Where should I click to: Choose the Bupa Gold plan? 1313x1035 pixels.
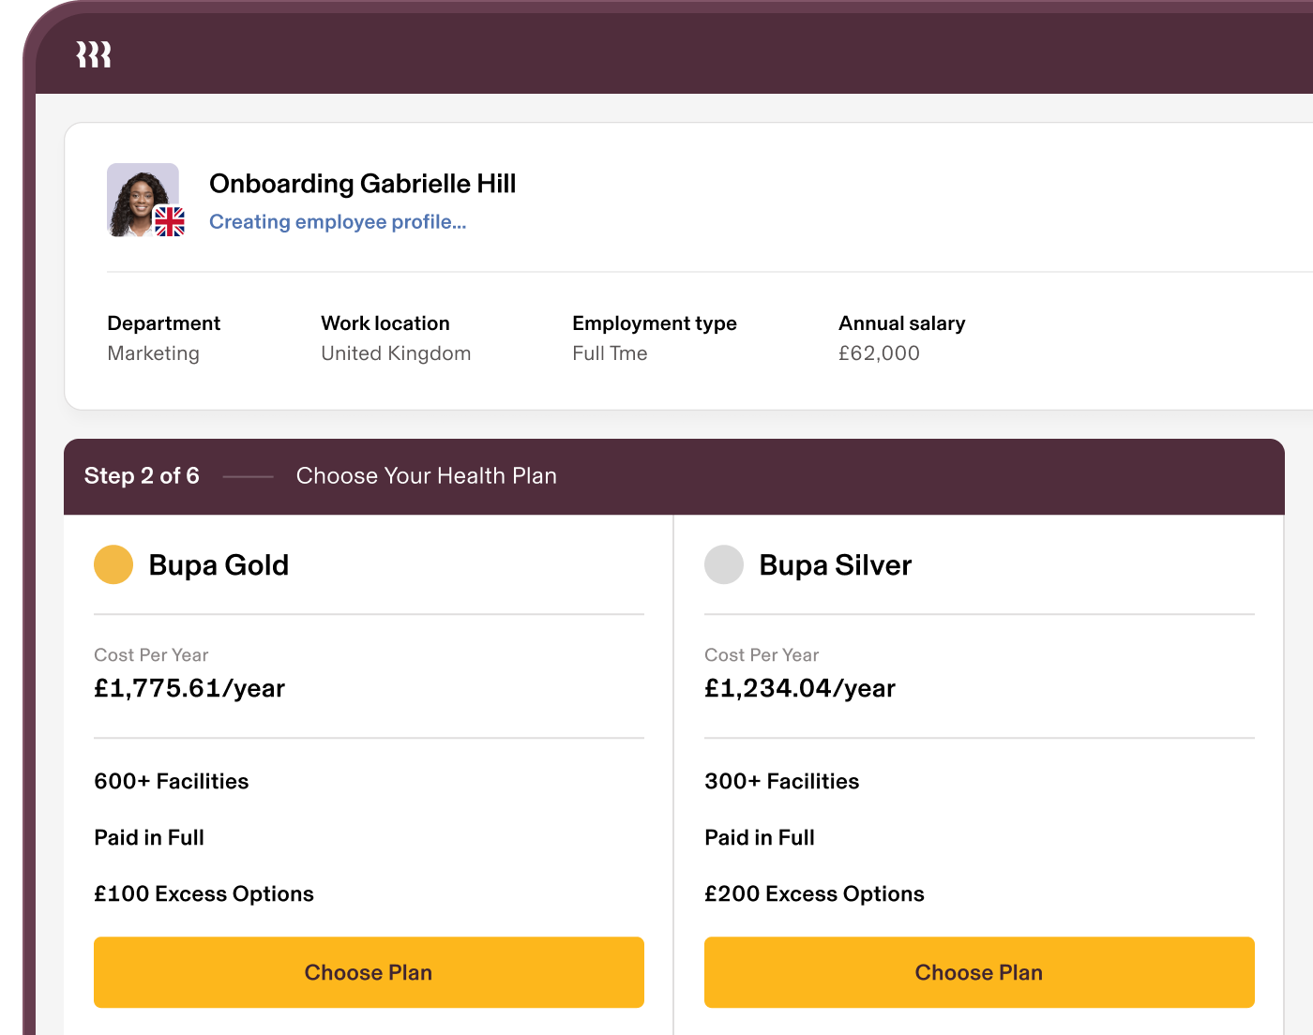(369, 972)
